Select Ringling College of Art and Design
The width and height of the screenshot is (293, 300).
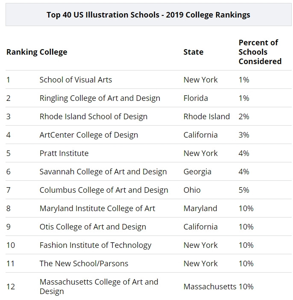point(100,98)
